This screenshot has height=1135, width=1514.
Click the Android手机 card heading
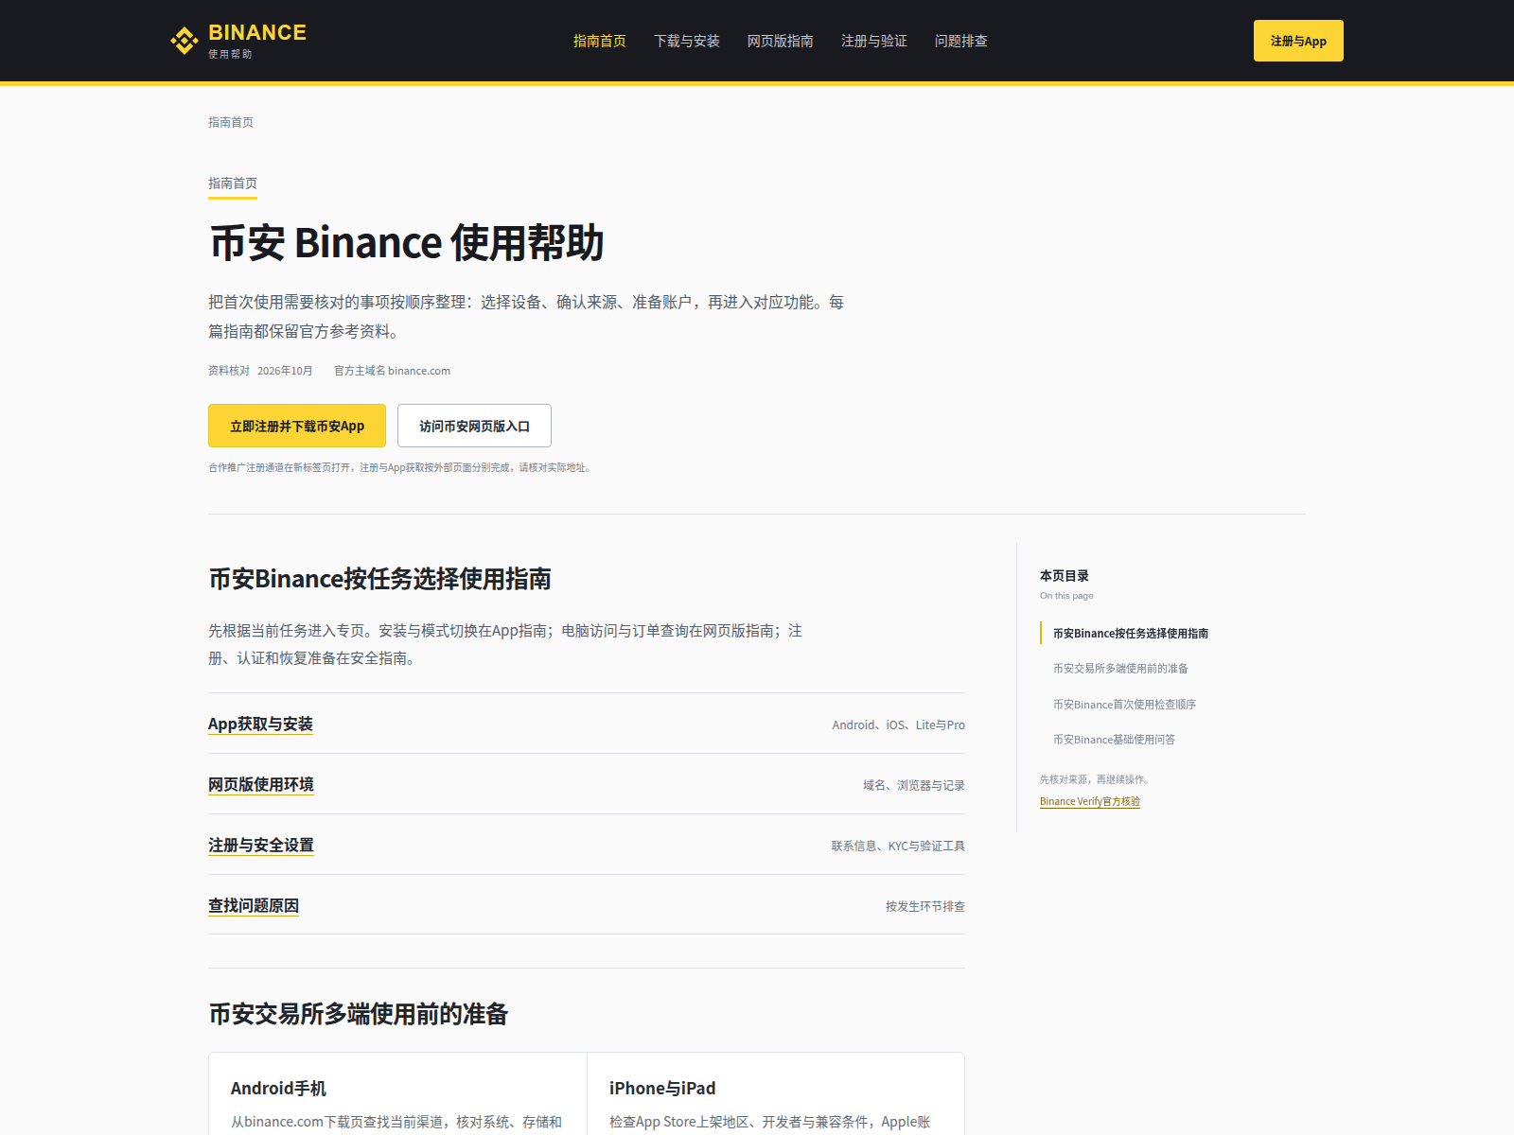tap(278, 1089)
